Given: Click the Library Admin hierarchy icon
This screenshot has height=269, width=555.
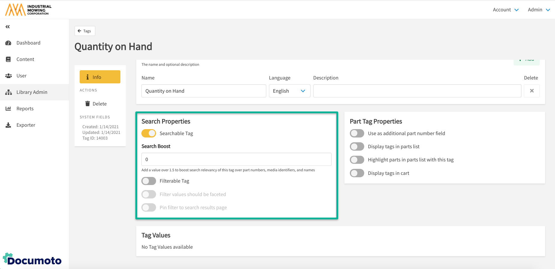Looking at the screenshot, I should click(8, 92).
